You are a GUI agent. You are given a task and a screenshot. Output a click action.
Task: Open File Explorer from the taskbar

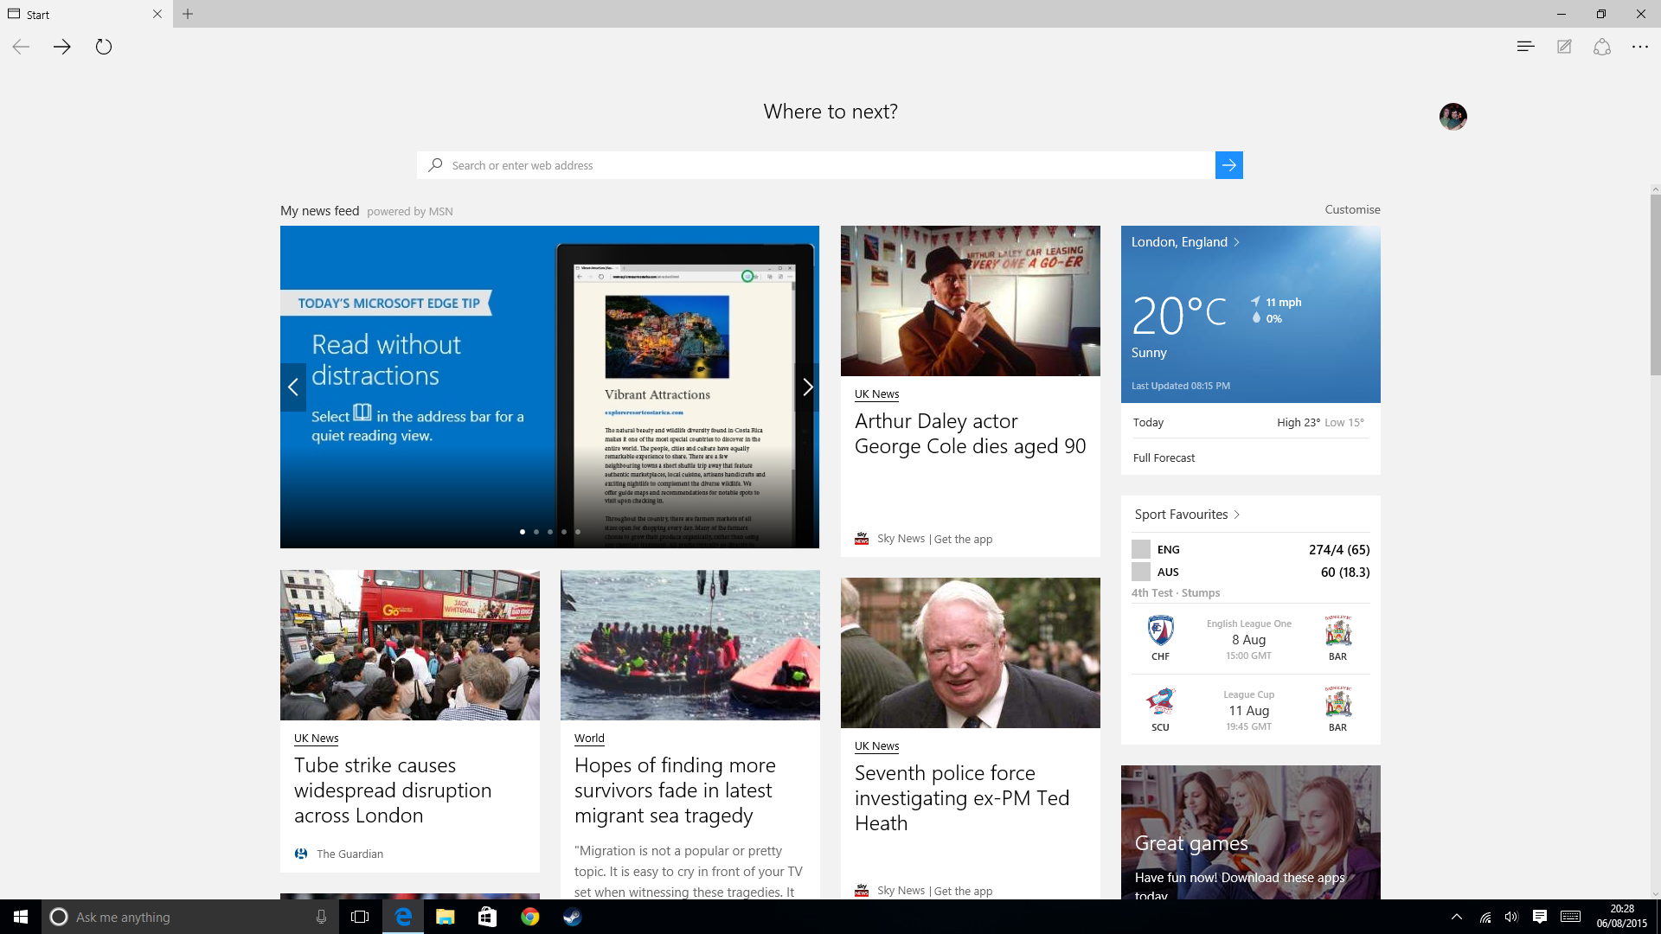point(445,917)
